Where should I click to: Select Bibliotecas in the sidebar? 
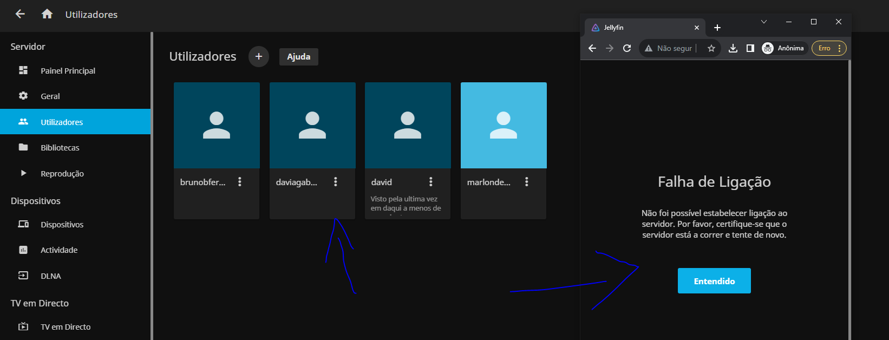coord(60,148)
